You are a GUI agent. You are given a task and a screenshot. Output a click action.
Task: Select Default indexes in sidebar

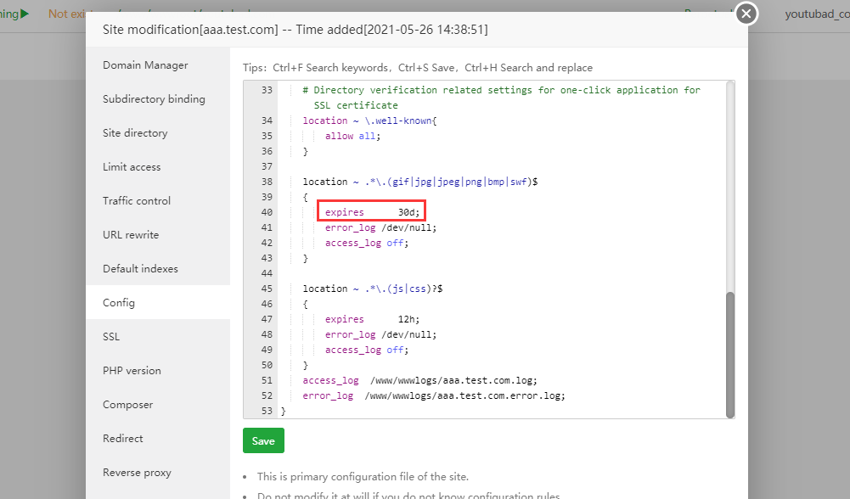click(x=140, y=269)
